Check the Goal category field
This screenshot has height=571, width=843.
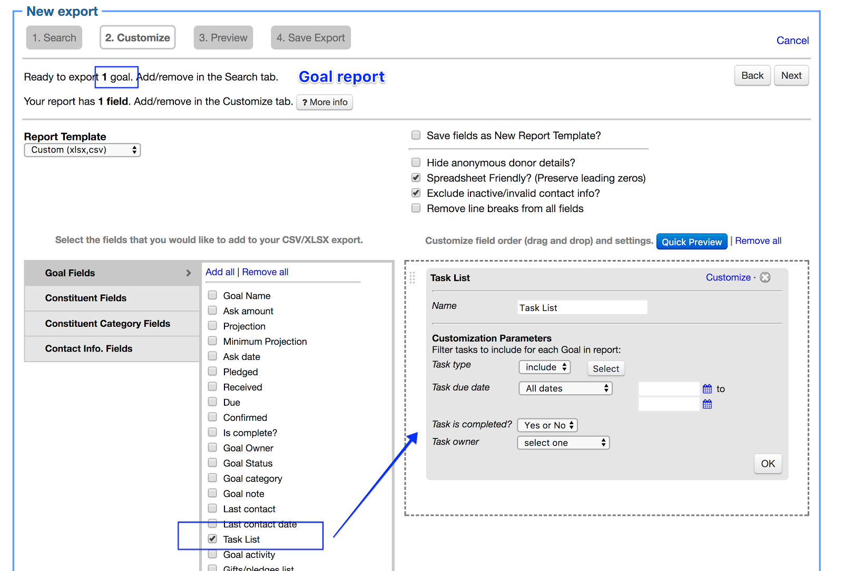(x=212, y=478)
